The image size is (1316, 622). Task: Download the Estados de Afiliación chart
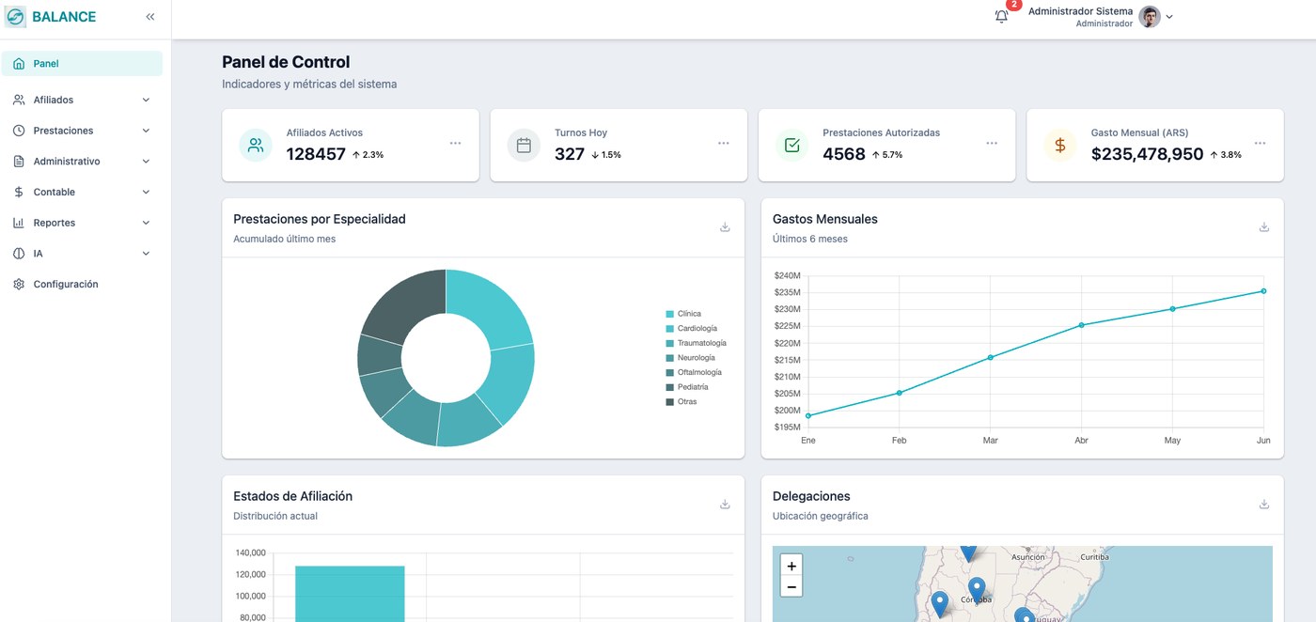pos(725,505)
